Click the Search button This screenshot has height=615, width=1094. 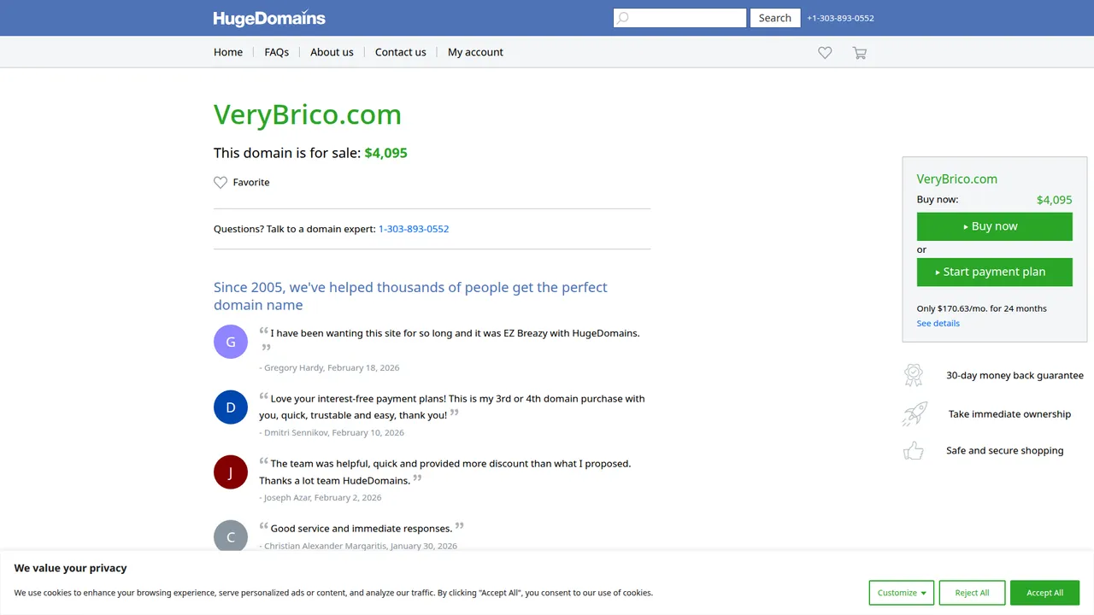point(775,18)
